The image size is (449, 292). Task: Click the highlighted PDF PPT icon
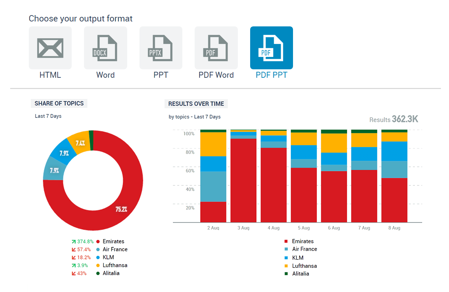coord(271,48)
